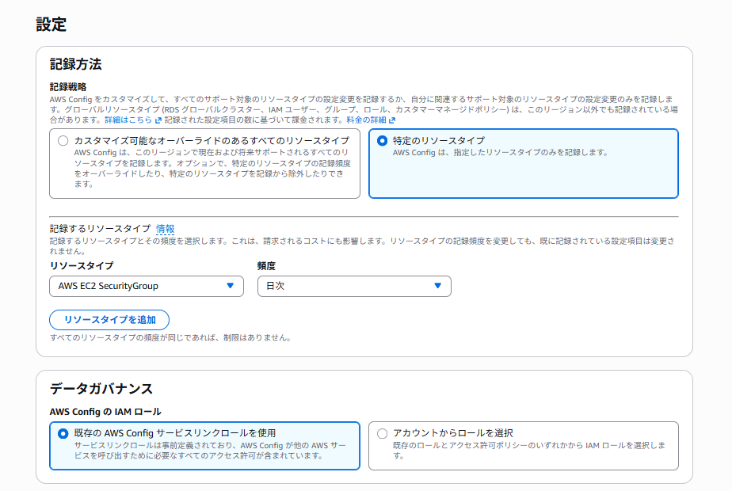Click the 記録戦略 label
732x491 pixels.
(68, 87)
